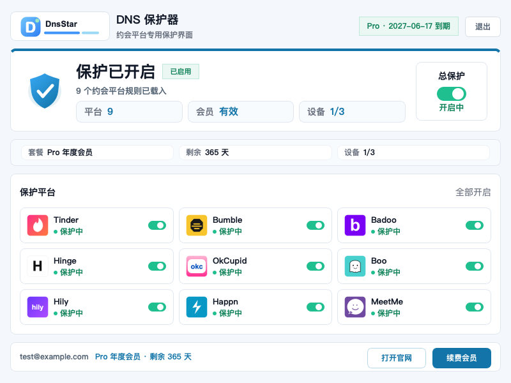Click the Happn name label

225,302
